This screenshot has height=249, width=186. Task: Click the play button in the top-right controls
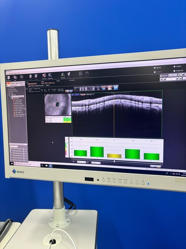tap(179, 75)
